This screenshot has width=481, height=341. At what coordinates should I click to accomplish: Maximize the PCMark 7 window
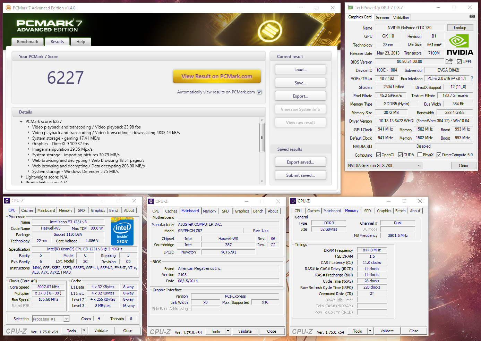point(317,8)
